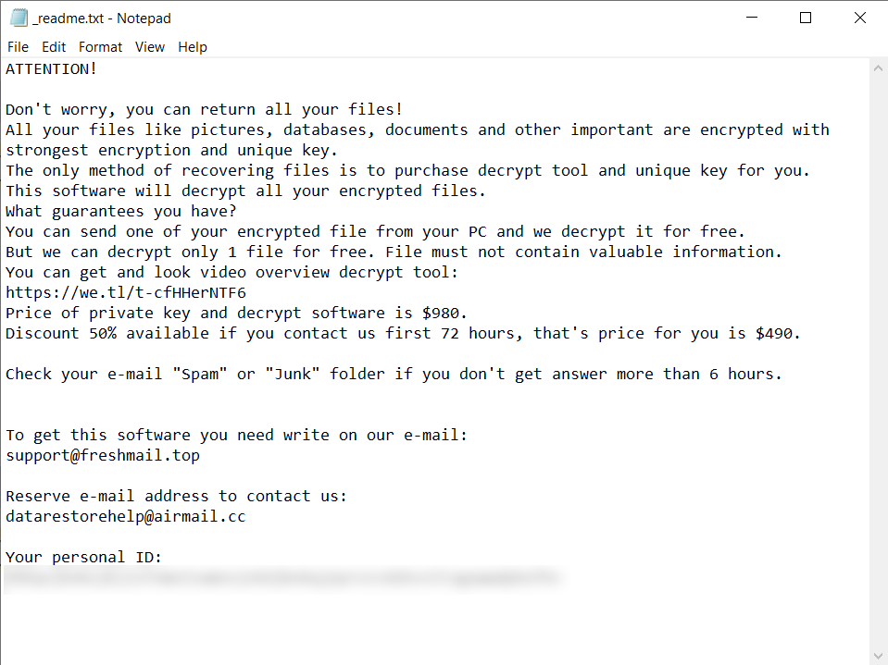Open the Format menu
Viewport: 888px width, 665px height.
coord(100,47)
